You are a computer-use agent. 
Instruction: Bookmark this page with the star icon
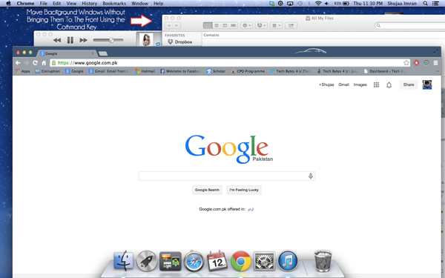(406, 63)
